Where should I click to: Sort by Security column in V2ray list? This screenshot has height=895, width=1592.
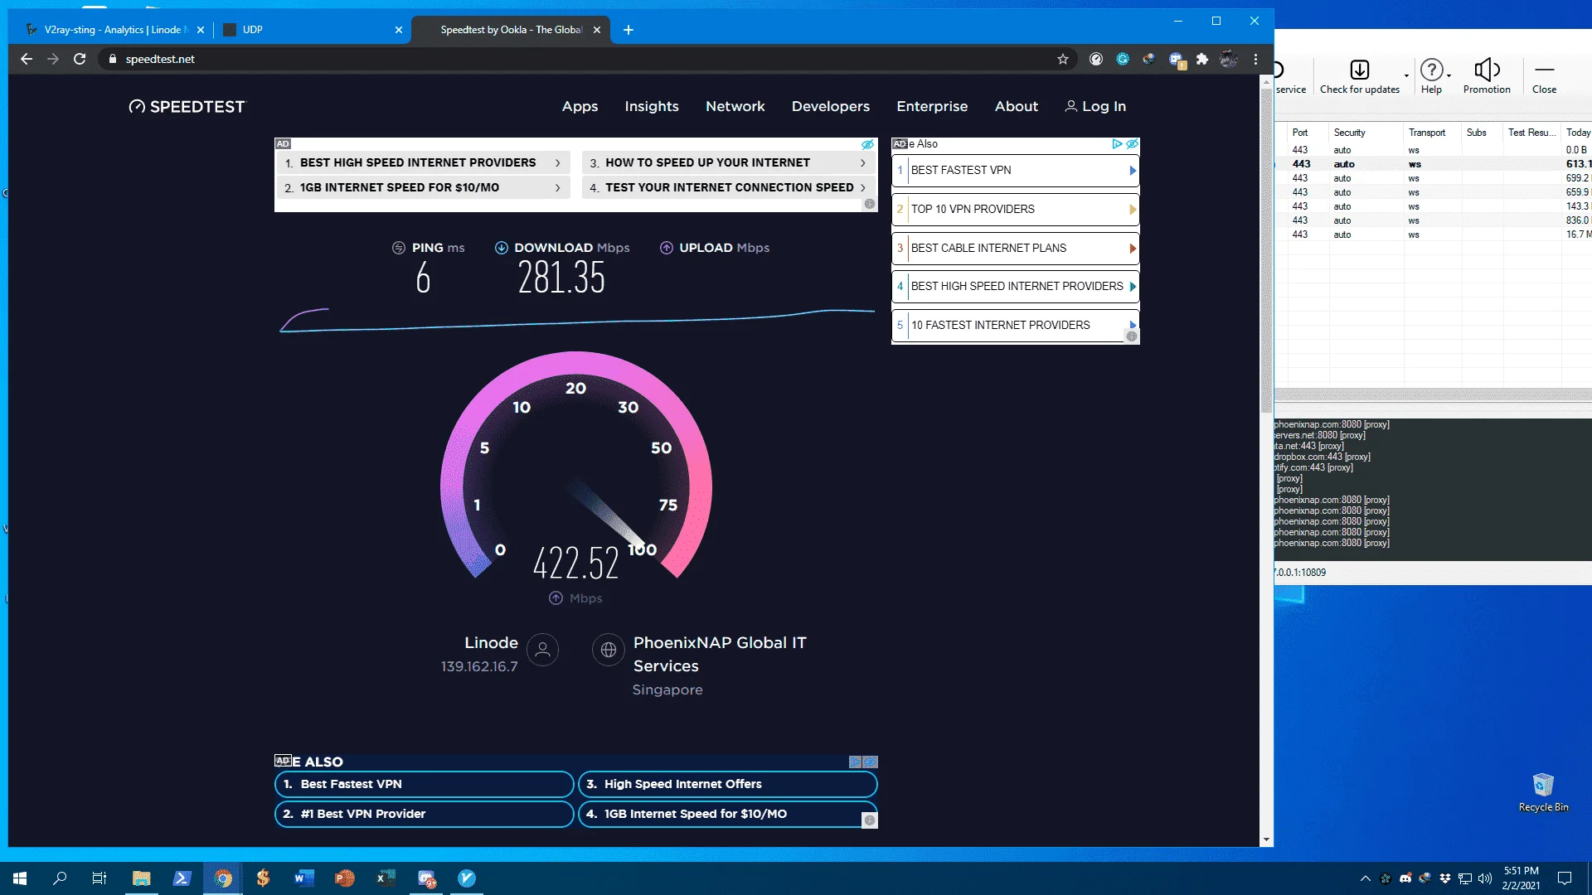coord(1350,133)
